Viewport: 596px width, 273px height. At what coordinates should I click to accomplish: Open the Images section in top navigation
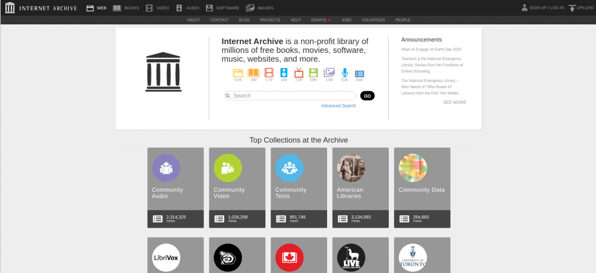click(x=260, y=8)
